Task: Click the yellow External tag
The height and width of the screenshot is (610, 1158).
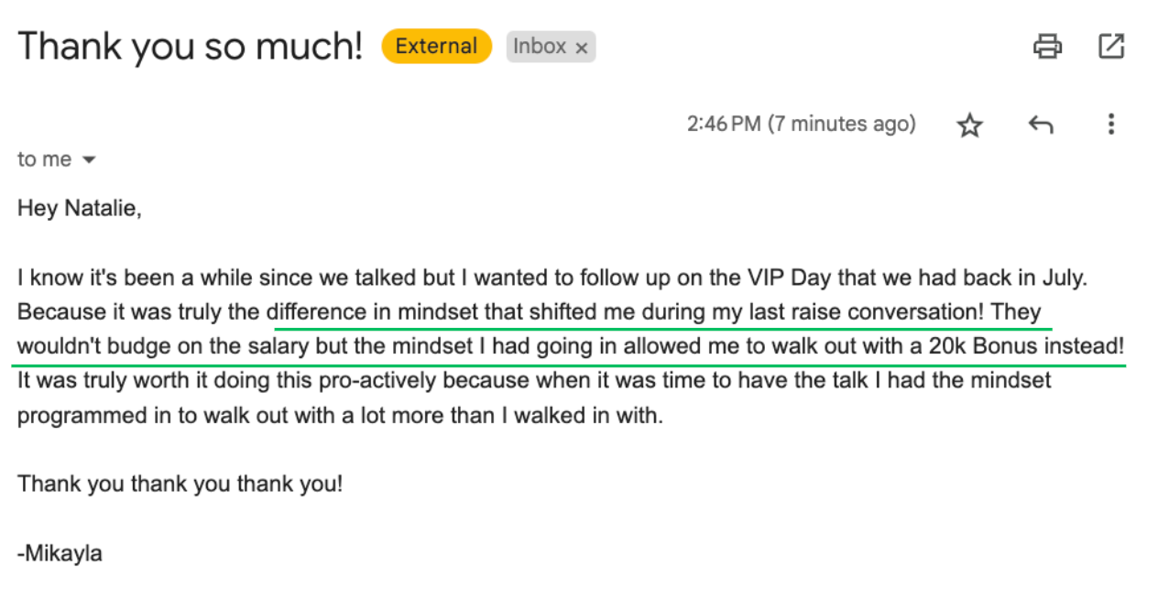Action: tap(436, 47)
